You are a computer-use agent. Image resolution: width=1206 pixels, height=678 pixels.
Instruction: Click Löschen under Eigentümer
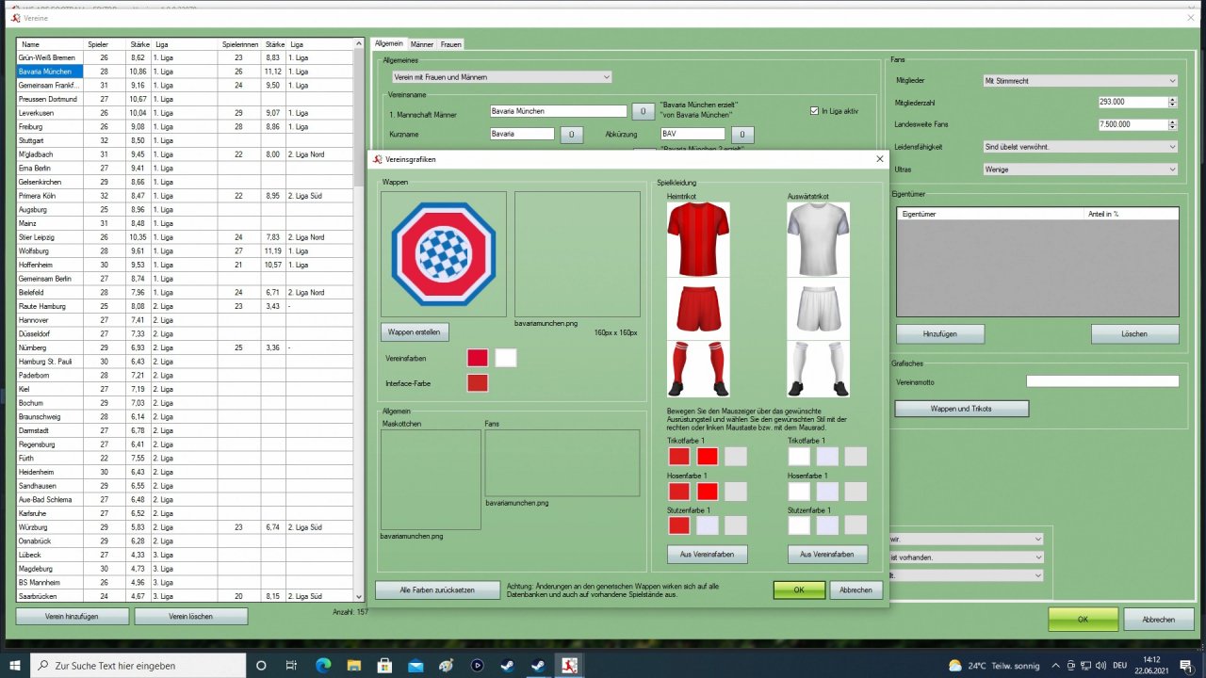1135,333
